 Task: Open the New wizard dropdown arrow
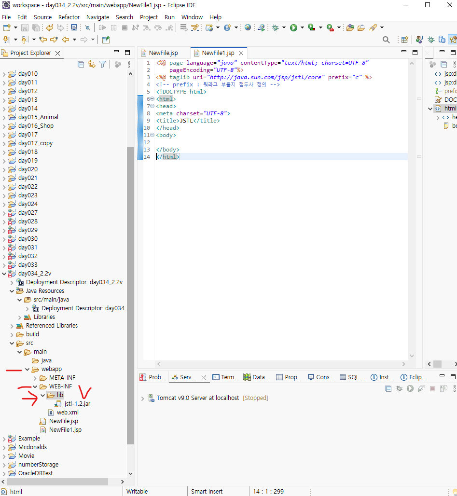click(15, 28)
